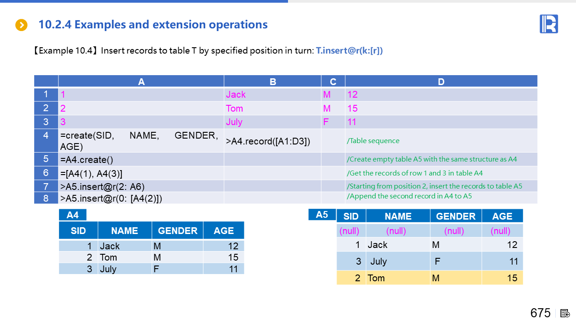Select row header 4 in code grid
The height and width of the screenshot is (324, 576).
pos(46,140)
